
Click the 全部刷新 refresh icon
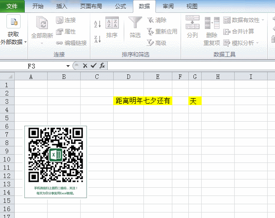click(x=42, y=22)
